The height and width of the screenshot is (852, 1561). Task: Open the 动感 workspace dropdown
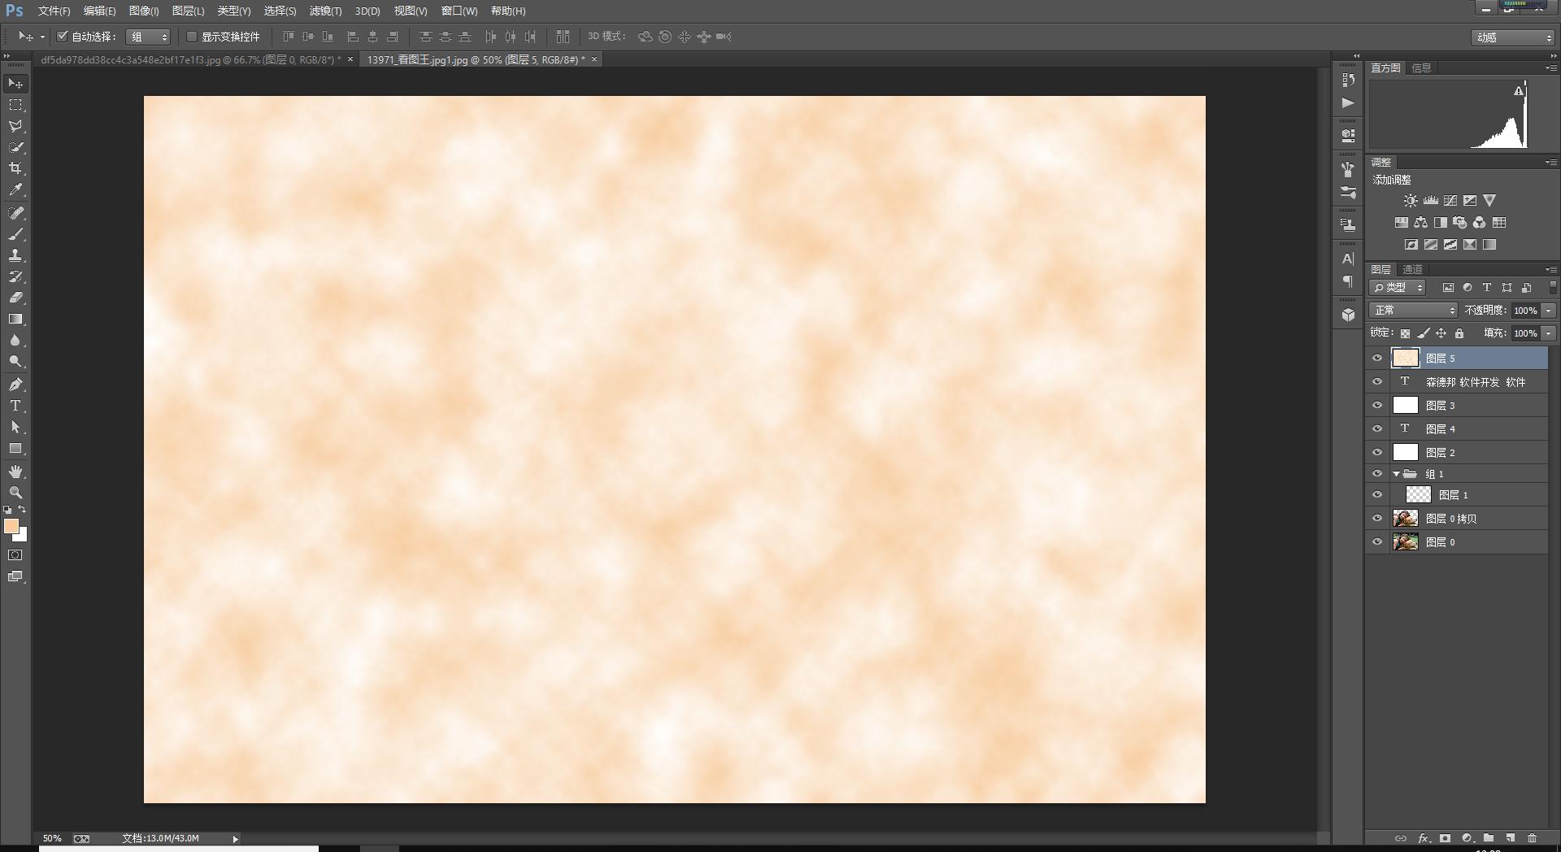(1513, 37)
